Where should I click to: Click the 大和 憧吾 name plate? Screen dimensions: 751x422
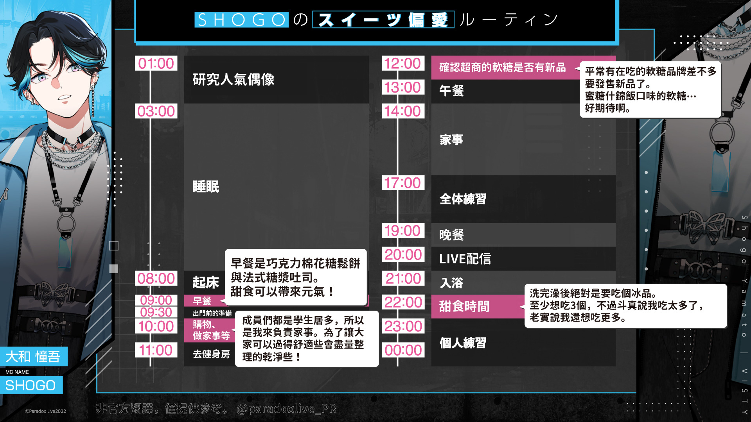click(34, 356)
